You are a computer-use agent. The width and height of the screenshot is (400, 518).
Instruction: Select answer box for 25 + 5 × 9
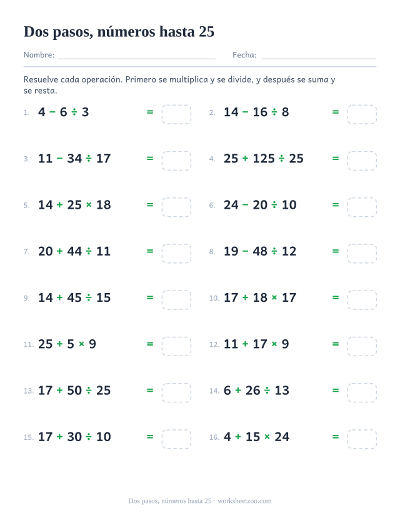(176, 346)
